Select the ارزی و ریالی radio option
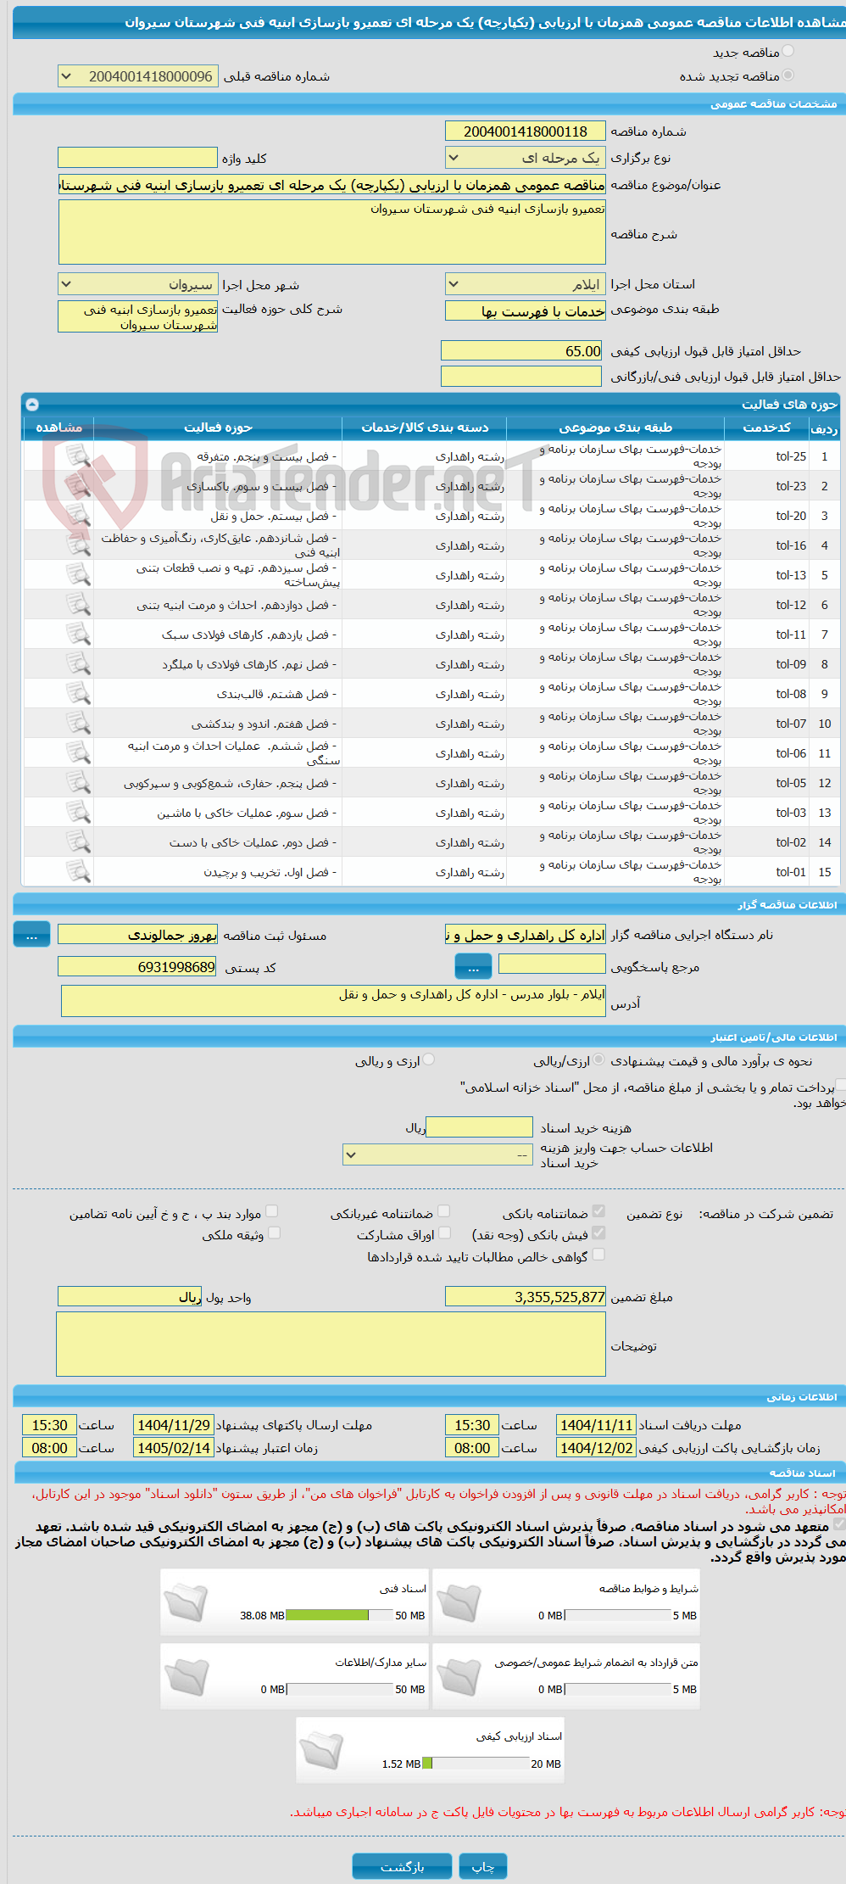Image resolution: width=846 pixels, height=1884 pixels. 429,1059
